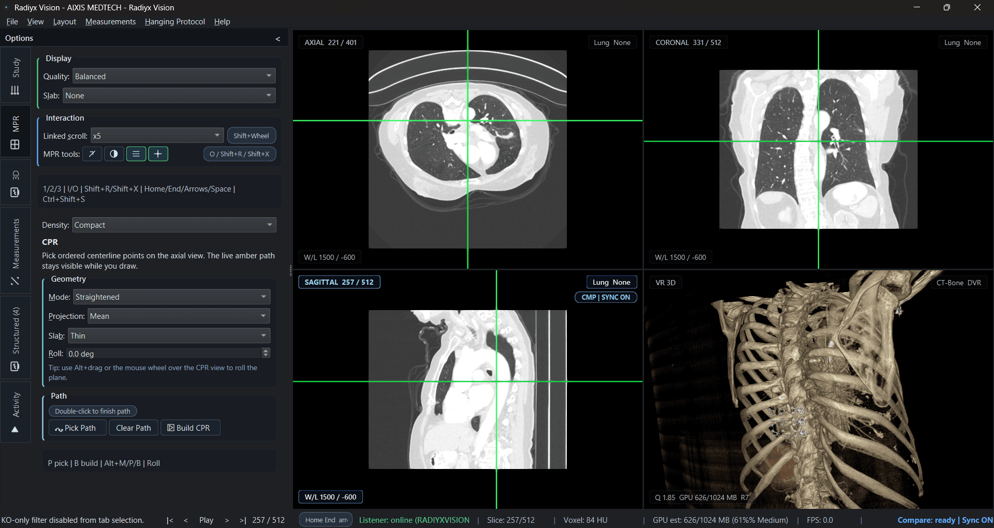994x528 pixels.
Task: Click the Shift+Wheel hint button
Action: point(251,136)
